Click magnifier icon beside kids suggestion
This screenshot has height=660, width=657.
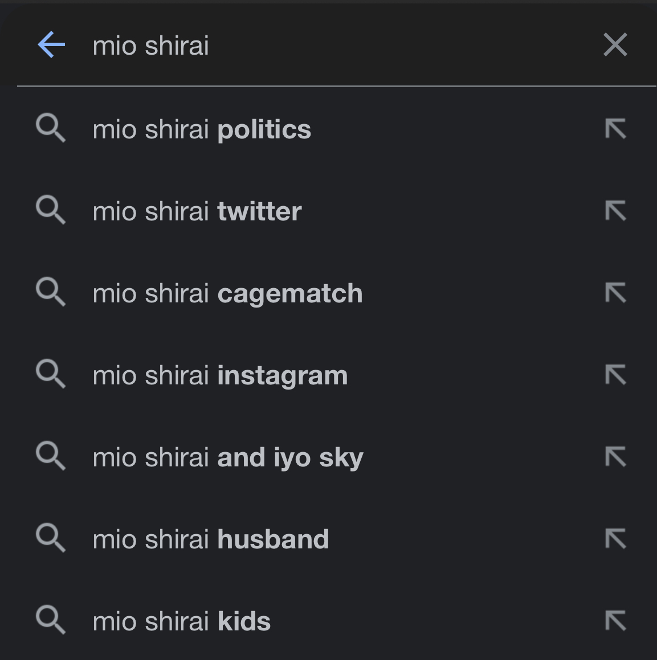pyautogui.click(x=51, y=620)
